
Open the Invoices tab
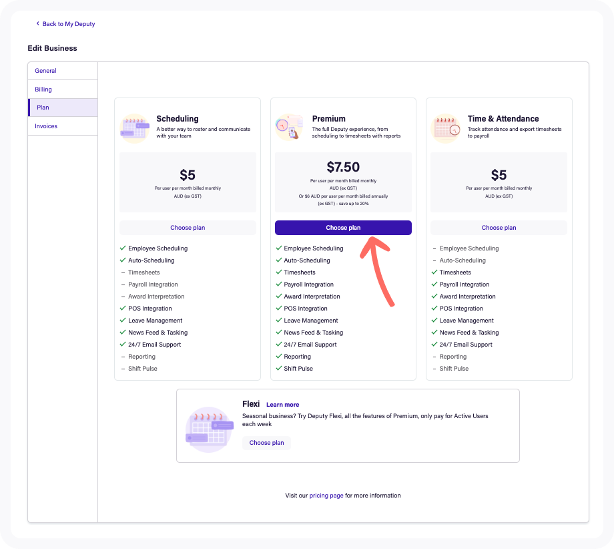[63, 126]
